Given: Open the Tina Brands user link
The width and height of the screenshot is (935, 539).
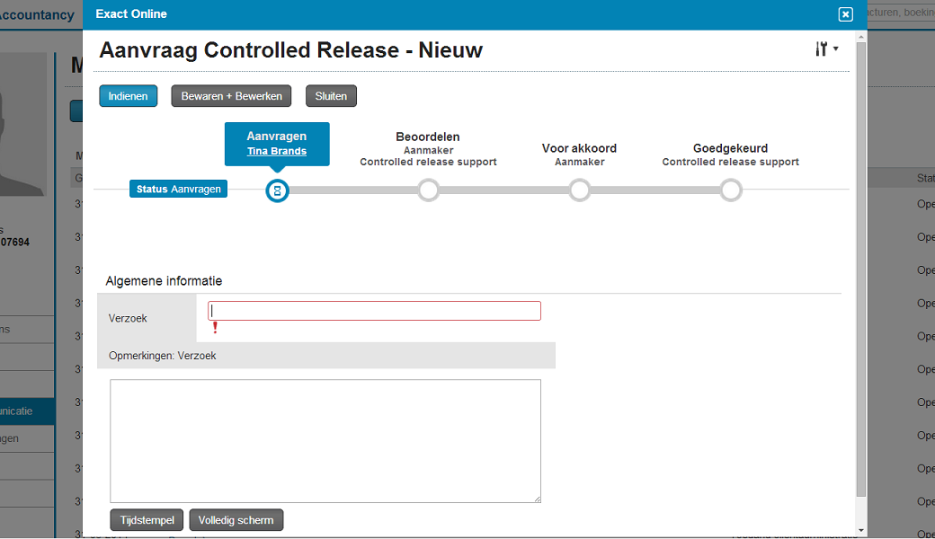Looking at the screenshot, I should pos(277,152).
